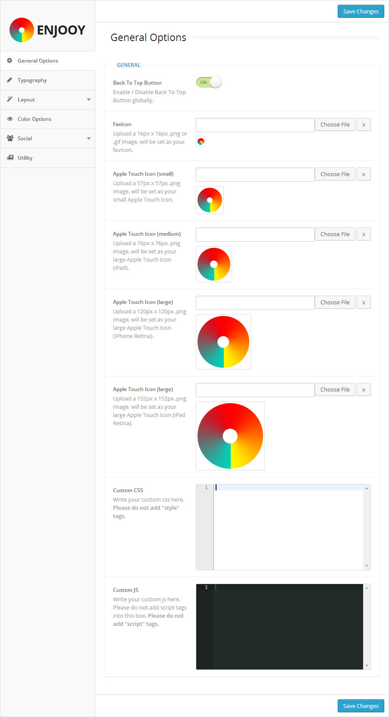Open the Typography settings section
The height and width of the screenshot is (717, 389).
(x=32, y=80)
